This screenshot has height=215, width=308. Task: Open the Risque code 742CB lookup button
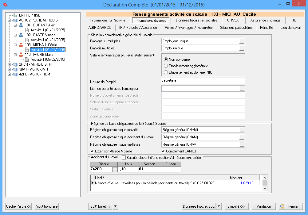114,169
